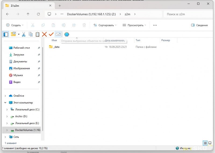Expand the OneDrive tree node
The height and width of the screenshot is (153, 215).
5,96
